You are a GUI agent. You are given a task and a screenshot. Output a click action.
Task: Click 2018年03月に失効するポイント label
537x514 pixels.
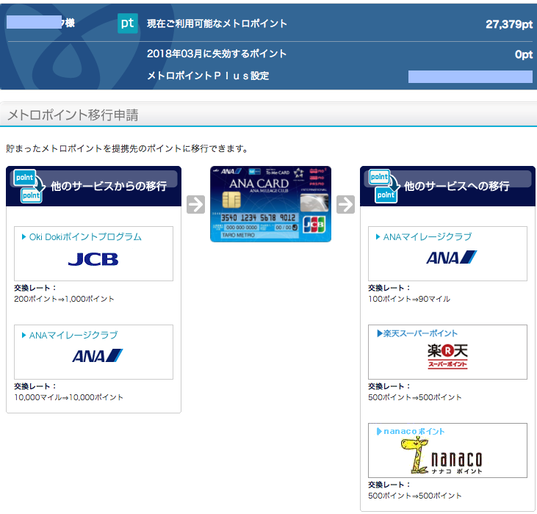click(x=217, y=54)
